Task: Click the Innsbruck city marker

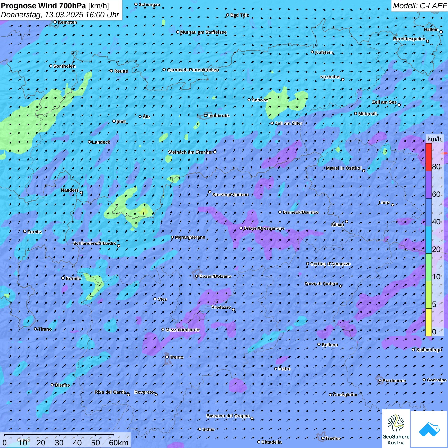Action: [206, 116]
